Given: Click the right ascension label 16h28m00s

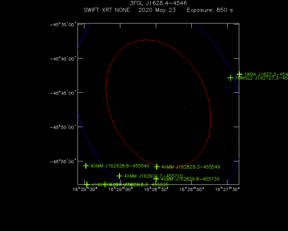Looking at the screenshot, I should click(192, 189).
